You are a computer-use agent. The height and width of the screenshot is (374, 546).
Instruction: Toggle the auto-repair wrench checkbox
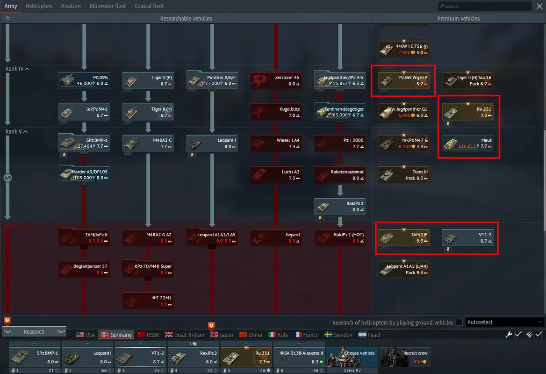(518, 334)
